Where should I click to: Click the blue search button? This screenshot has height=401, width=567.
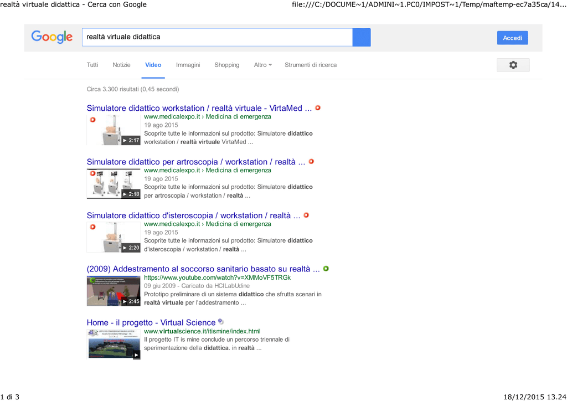click(x=362, y=37)
